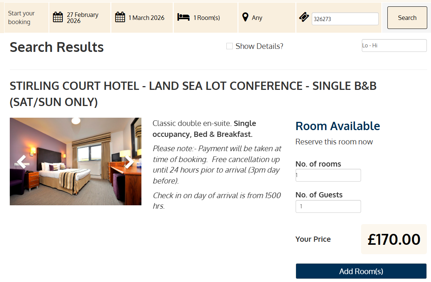Click the No. of Guests input field

coord(328,206)
